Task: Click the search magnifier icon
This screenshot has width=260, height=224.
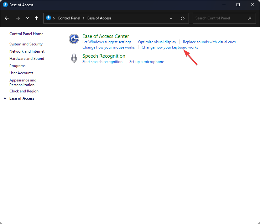Action: (x=249, y=18)
